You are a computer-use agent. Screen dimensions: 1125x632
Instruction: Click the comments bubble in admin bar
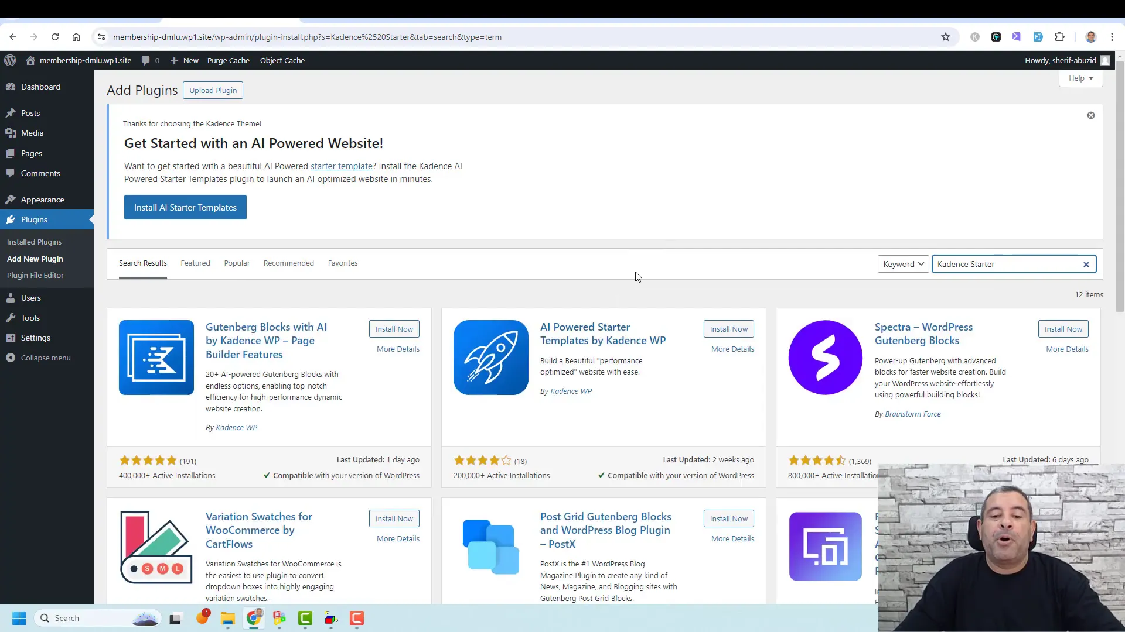[x=150, y=60]
